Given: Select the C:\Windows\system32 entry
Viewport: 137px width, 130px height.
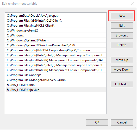Looking at the screenshot, I should (56, 30).
